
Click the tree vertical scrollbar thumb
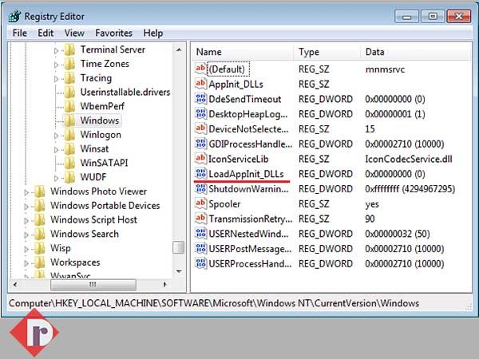(179, 247)
